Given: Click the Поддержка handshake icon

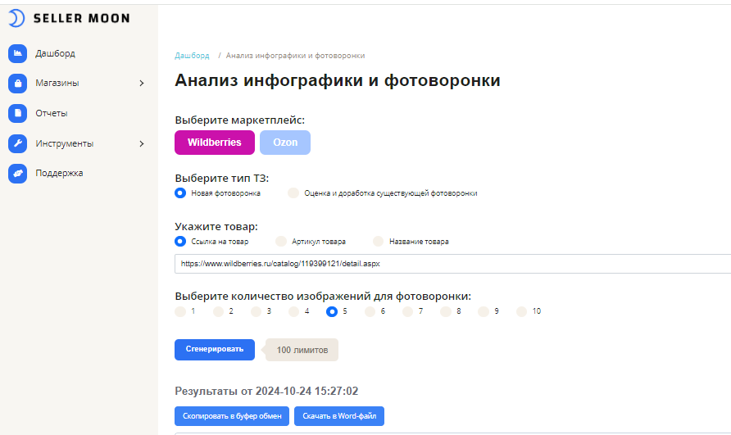Looking at the screenshot, I should pyautogui.click(x=18, y=174).
